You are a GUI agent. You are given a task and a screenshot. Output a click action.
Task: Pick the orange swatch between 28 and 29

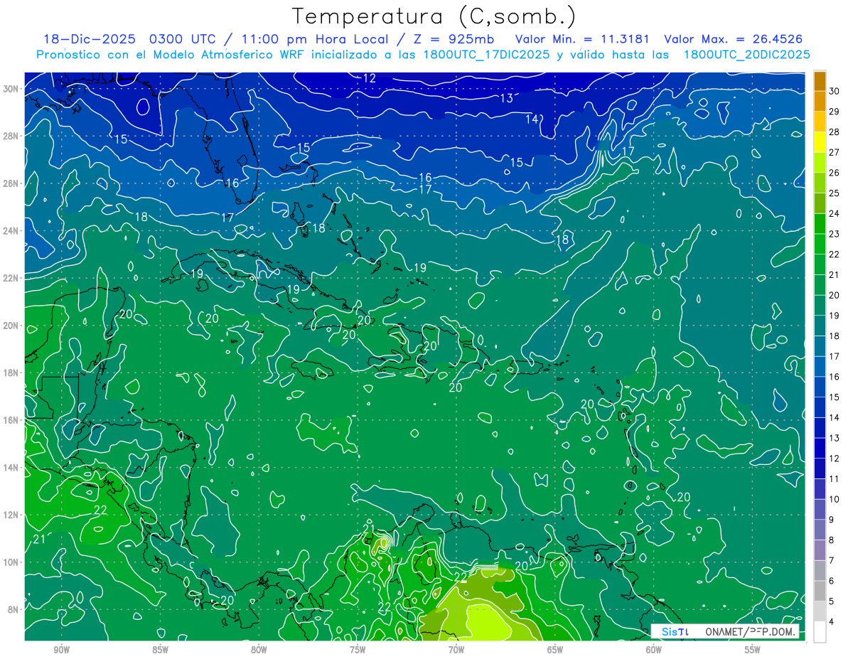click(820, 122)
